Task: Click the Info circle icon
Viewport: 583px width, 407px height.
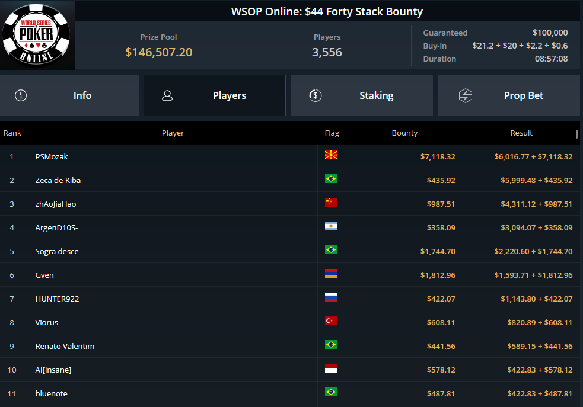Action: pos(21,95)
